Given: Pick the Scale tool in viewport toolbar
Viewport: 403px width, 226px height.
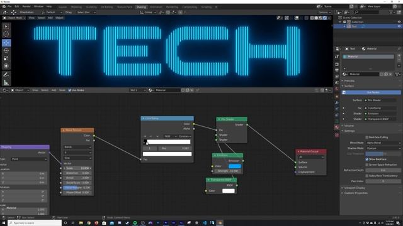Looking at the screenshot, I should coord(6,58).
